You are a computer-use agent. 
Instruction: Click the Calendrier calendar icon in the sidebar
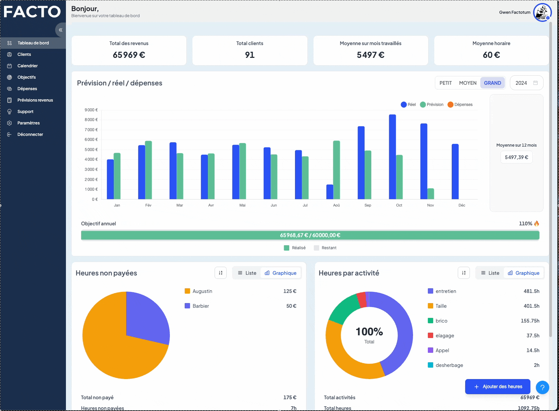(x=9, y=66)
